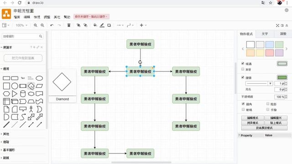Open the insert plus dropdown

(143, 26)
